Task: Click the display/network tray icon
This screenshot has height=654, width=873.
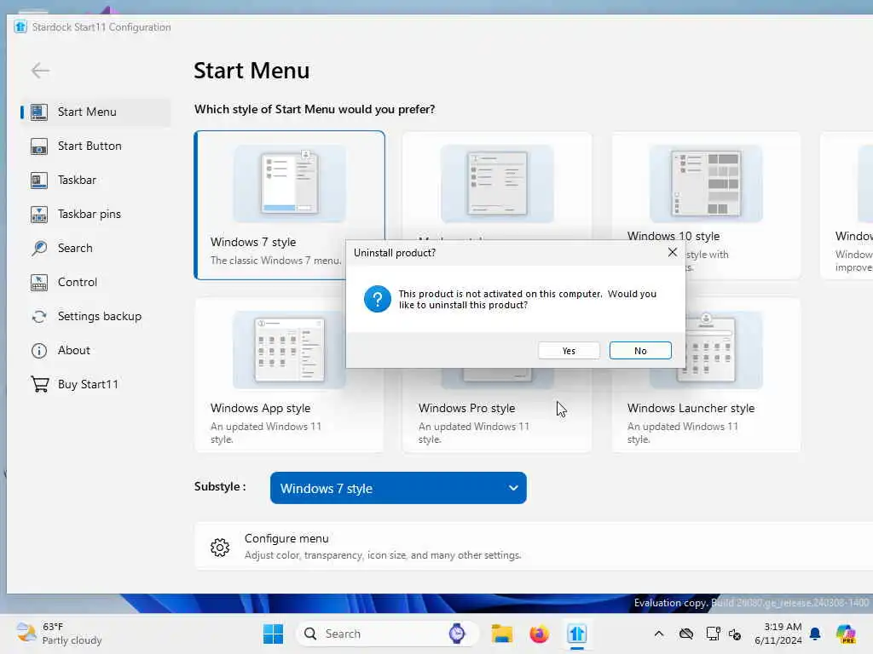Action: click(713, 634)
